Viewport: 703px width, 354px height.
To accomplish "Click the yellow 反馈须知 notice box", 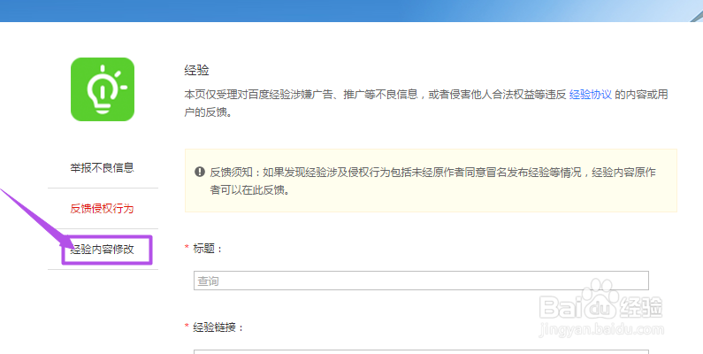I will [431, 180].
